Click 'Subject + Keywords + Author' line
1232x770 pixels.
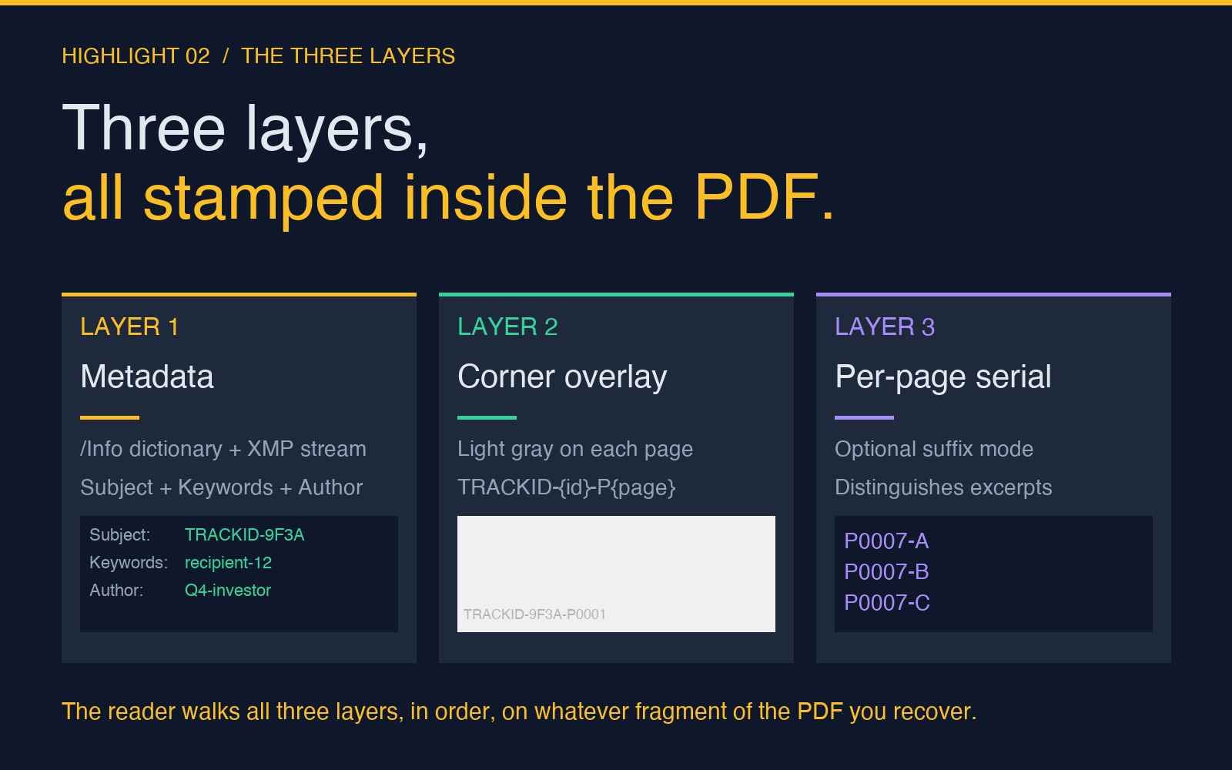click(x=222, y=487)
